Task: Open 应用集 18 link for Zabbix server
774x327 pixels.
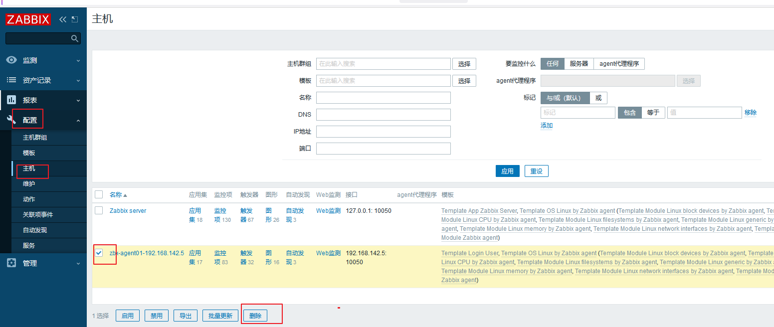Action: tap(195, 215)
